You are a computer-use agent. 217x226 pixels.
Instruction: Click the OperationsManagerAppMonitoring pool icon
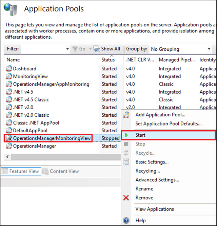click(x=9, y=84)
